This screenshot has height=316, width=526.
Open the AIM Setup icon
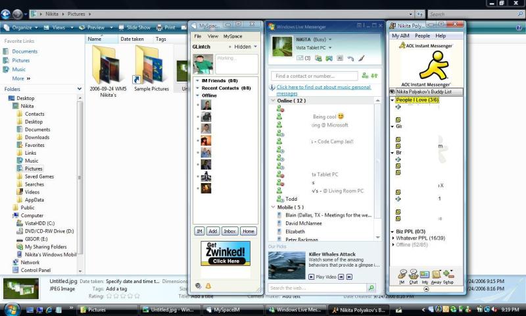[x=448, y=276]
